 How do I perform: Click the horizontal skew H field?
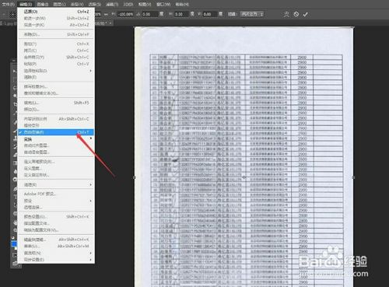pyautogui.click(x=181, y=14)
